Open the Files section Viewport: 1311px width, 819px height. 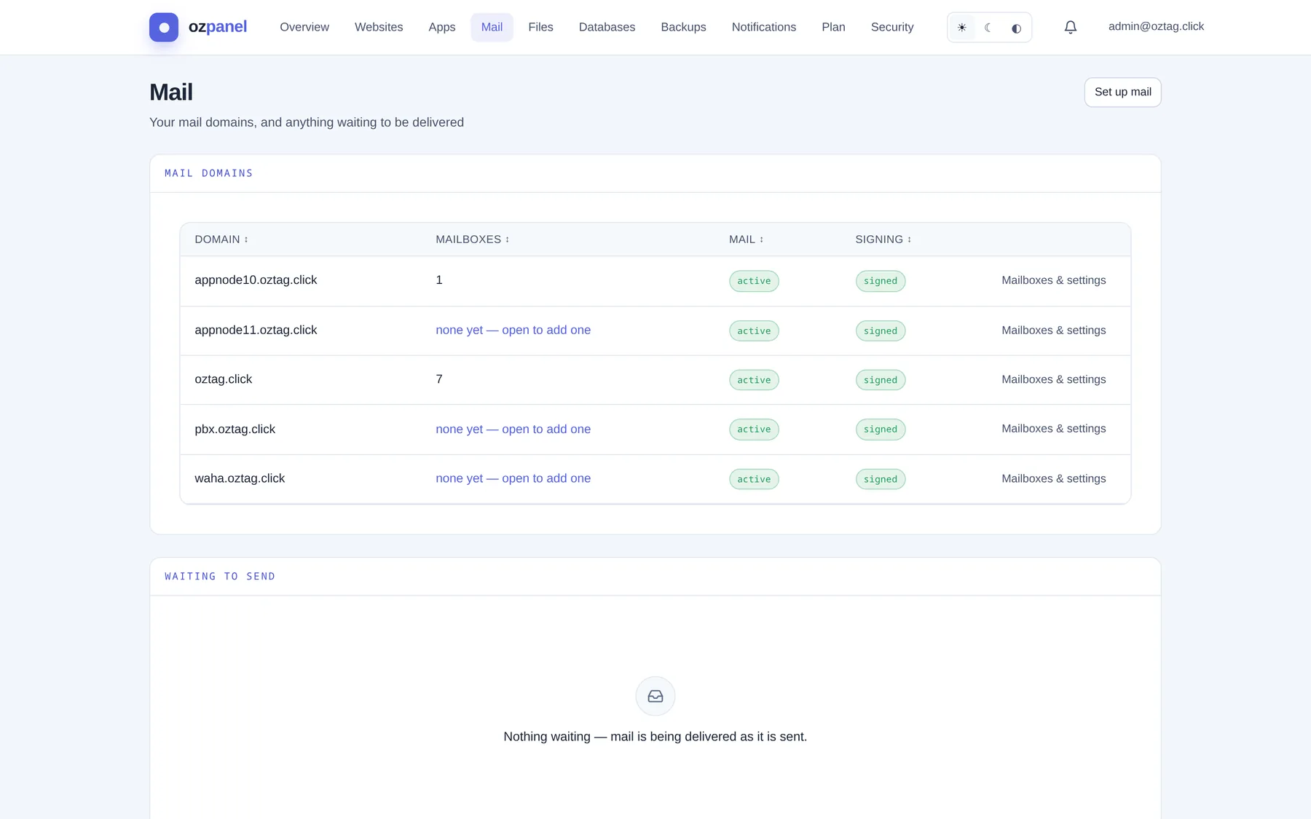(x=540, y=27)
